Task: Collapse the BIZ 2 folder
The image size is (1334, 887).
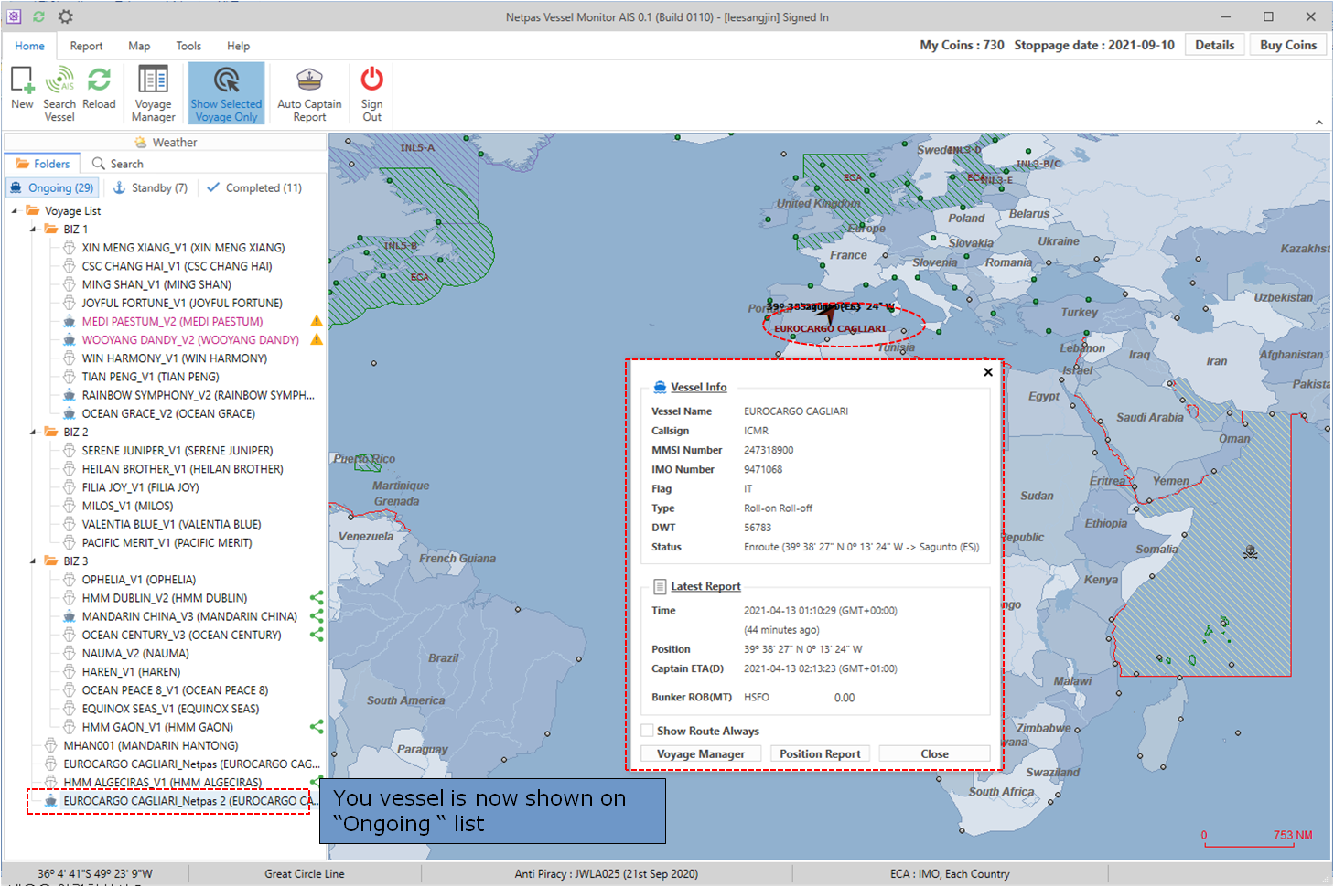Action: tap(33, 432)
